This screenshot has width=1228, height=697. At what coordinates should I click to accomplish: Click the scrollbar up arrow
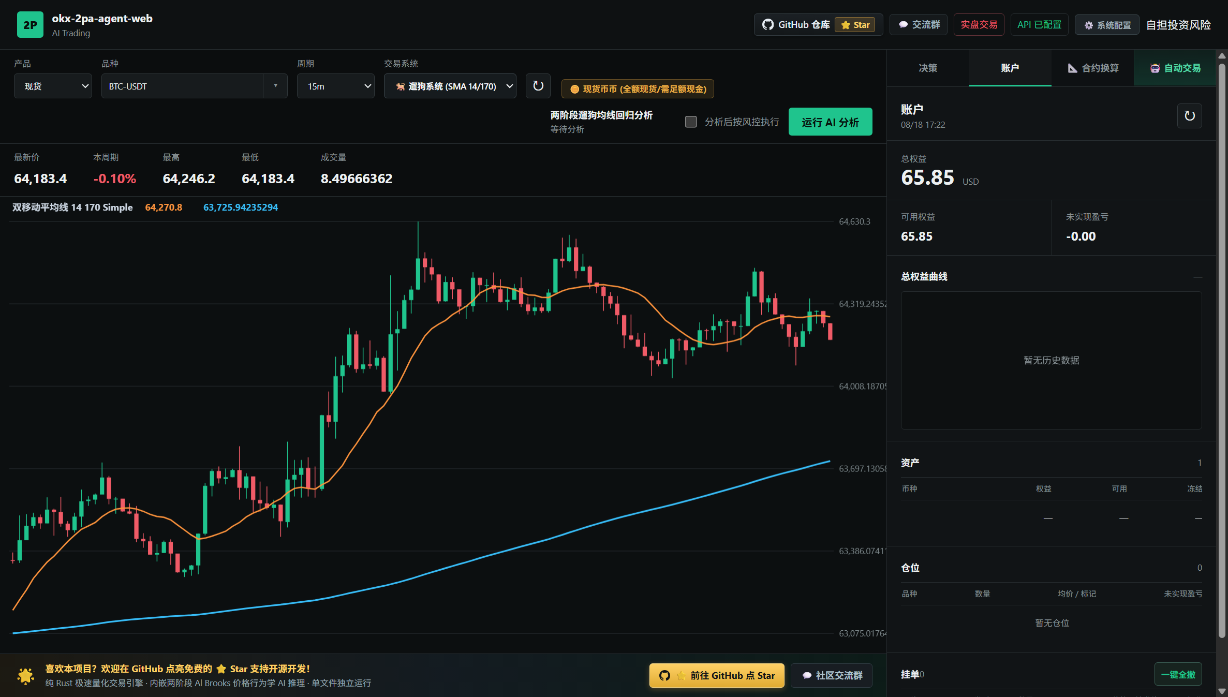pyautogui.click(x=1222, y=56)
